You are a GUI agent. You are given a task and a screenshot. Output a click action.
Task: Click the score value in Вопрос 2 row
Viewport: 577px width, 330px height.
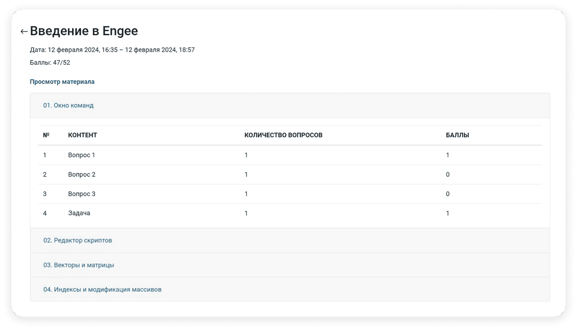coord(448,175)
